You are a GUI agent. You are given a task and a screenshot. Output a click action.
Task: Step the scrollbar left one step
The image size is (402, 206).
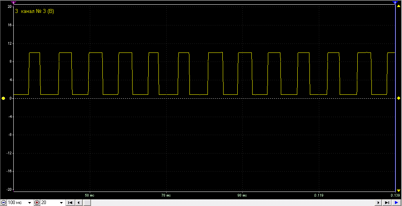(79, 203)
